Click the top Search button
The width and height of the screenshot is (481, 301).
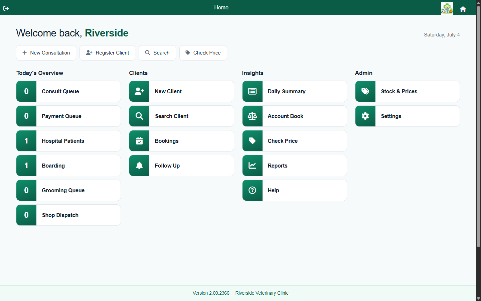(157, 53)
